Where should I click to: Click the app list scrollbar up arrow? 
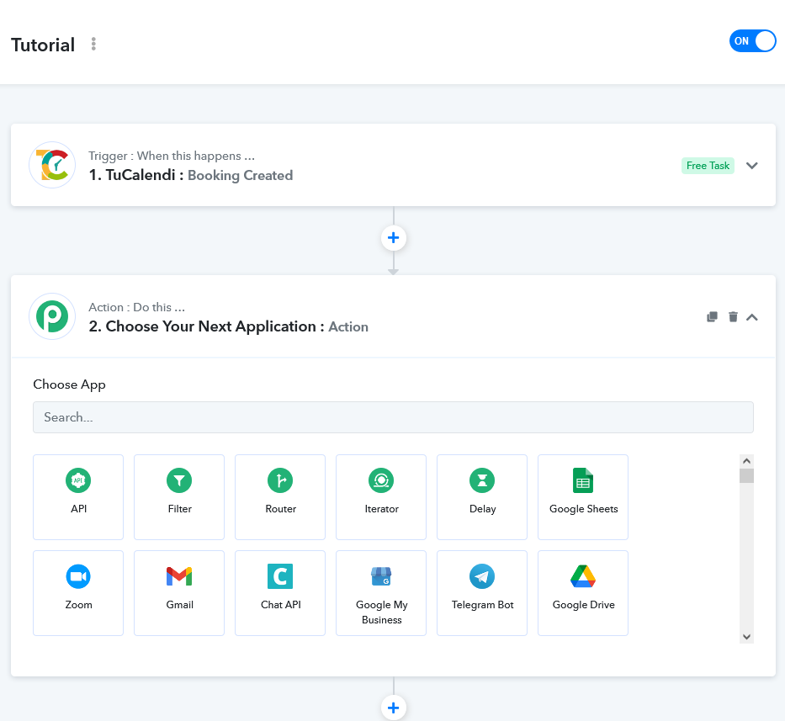point(746,461)
